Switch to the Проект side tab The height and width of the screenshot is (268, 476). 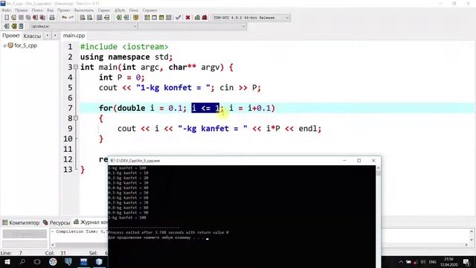pos(11,36)
